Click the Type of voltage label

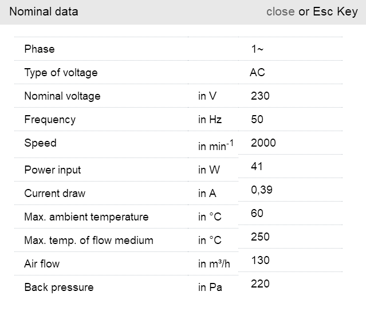click(x=61, y=73)
